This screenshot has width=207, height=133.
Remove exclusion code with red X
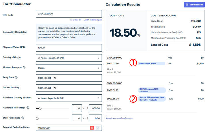pyautogui.click(x=92, y=128)
